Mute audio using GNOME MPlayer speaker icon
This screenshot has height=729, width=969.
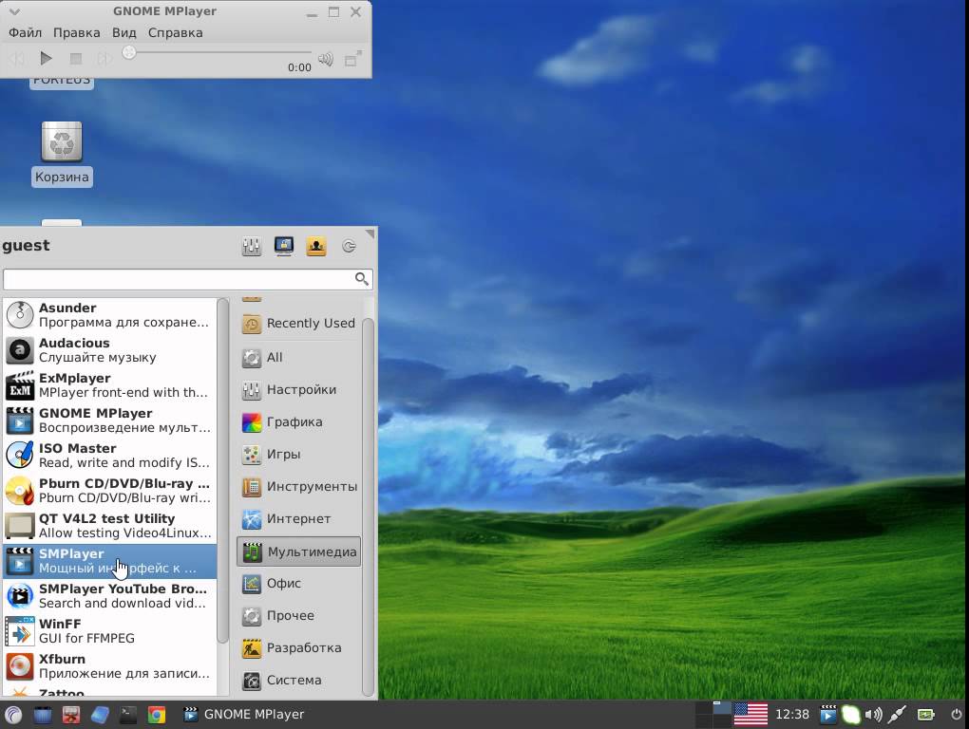(x=326, y=59)
